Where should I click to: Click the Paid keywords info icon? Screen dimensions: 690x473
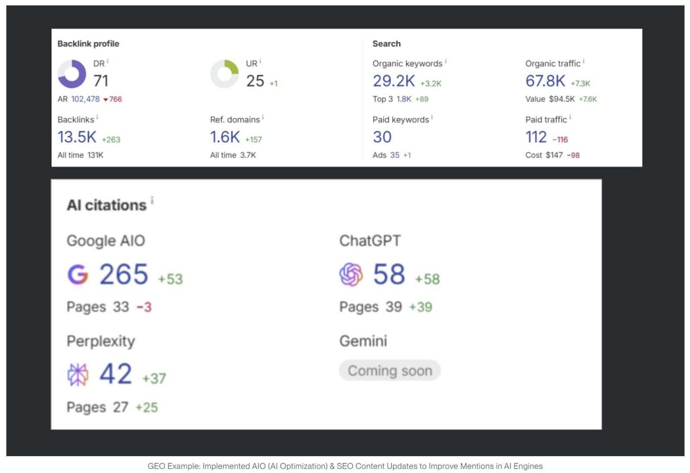pos(432,117)
